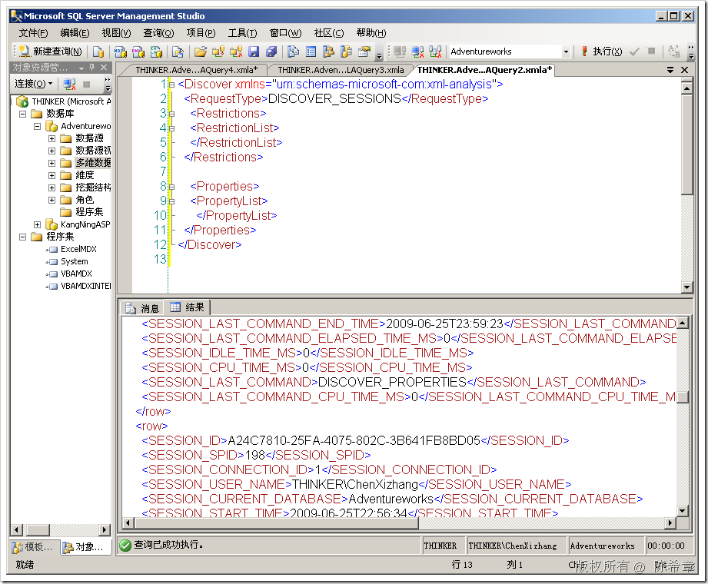Close the current query document tab
This screenshot has width=708, height=584.
(684, 70)
